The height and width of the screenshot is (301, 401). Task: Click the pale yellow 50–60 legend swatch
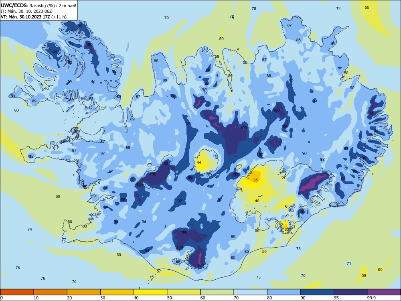pos(184,292)
